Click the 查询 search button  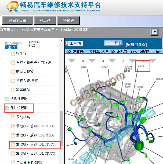click(11, 47)
